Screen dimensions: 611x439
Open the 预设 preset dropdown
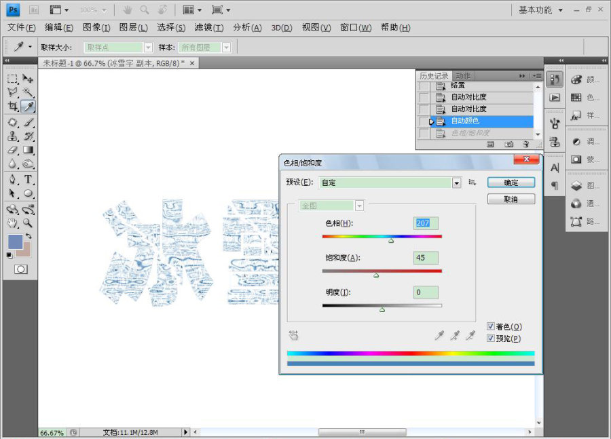pos(457,183)
